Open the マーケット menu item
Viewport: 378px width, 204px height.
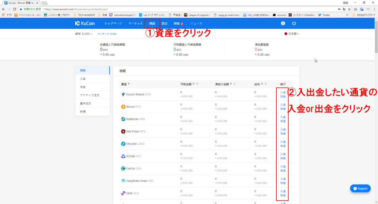[135, 24]
